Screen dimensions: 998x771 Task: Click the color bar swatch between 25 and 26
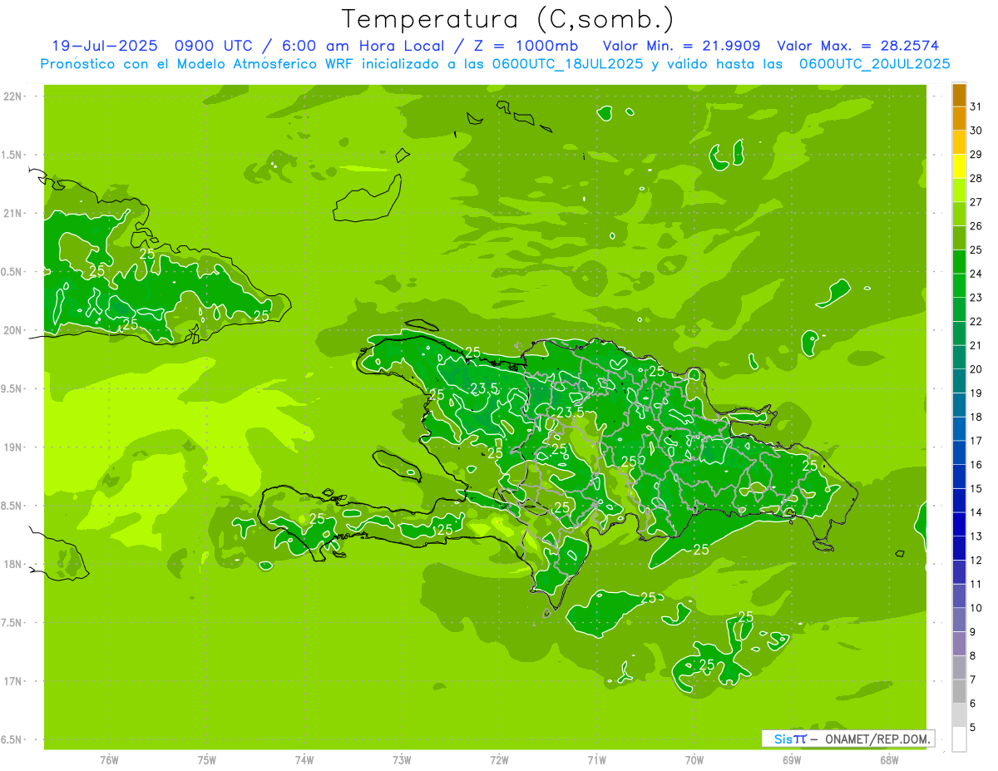point(959,238)
